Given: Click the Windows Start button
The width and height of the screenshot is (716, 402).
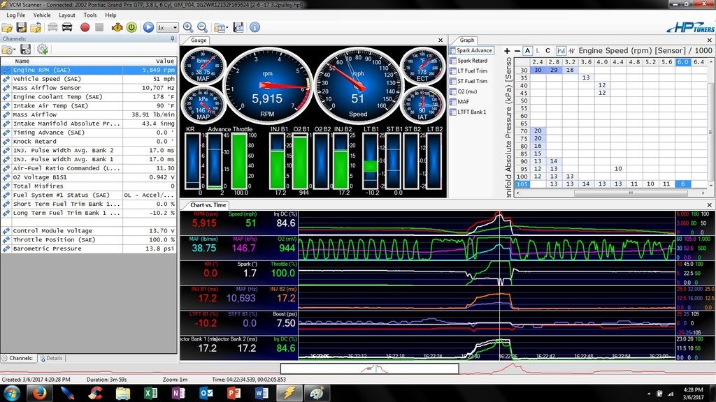Looking at the screenshot, I should coord(11,393).
